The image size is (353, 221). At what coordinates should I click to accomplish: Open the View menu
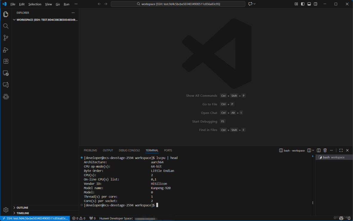tap(48, 4)
